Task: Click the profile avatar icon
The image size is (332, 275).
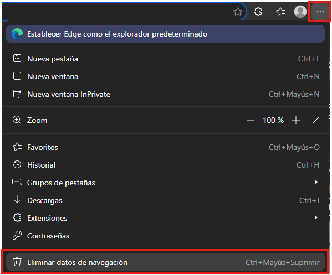Action: click(300, 12)
